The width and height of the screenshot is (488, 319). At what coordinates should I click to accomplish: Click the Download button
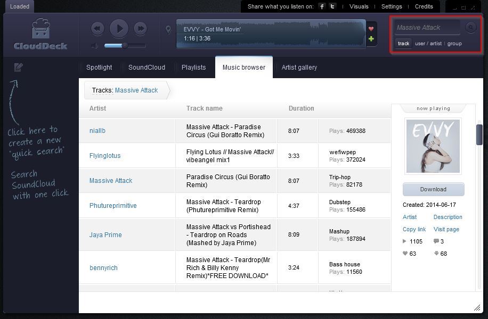pos(433,189)
